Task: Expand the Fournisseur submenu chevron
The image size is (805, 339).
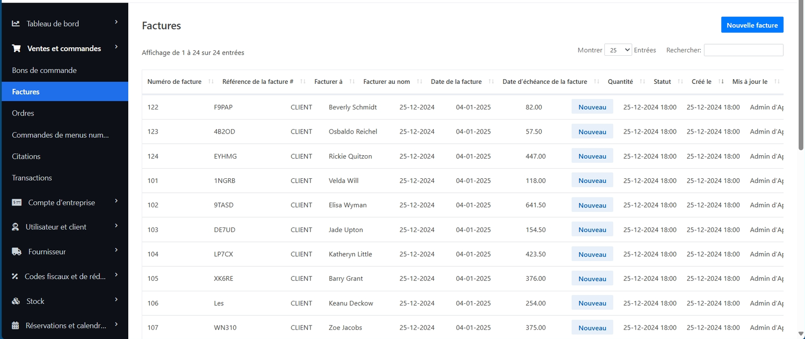Action: pyautogui.click(x=116, y=250)
